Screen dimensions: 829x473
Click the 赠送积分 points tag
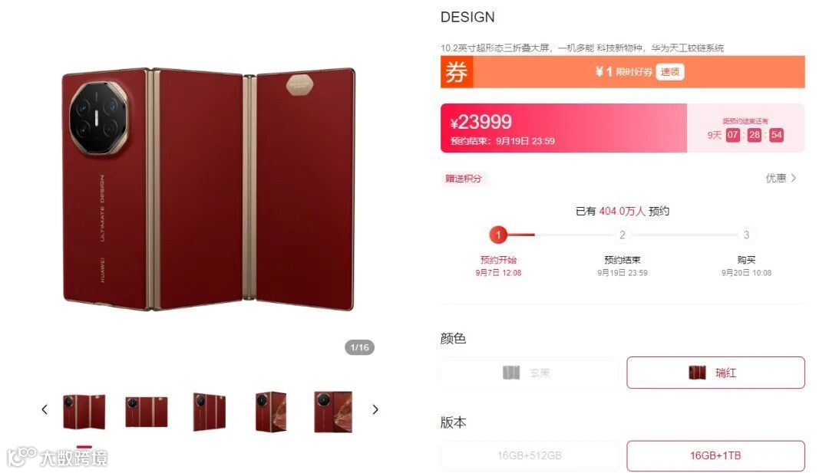click(x=464, y=179)
